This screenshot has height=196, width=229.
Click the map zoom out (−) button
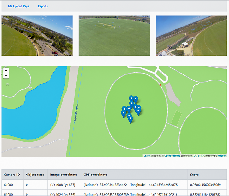6,76
